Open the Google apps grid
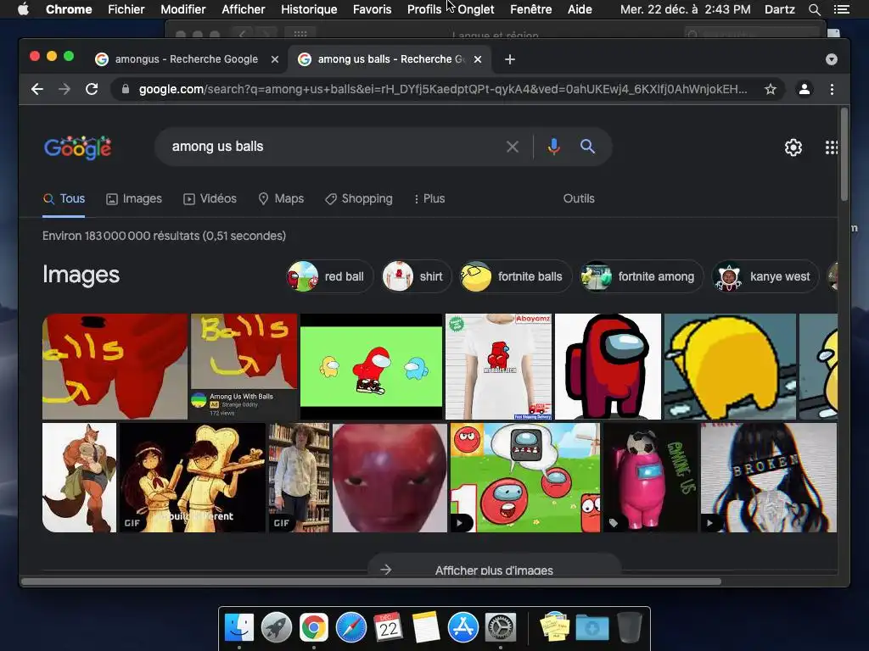The image size is (869, 651). [832, 147]
